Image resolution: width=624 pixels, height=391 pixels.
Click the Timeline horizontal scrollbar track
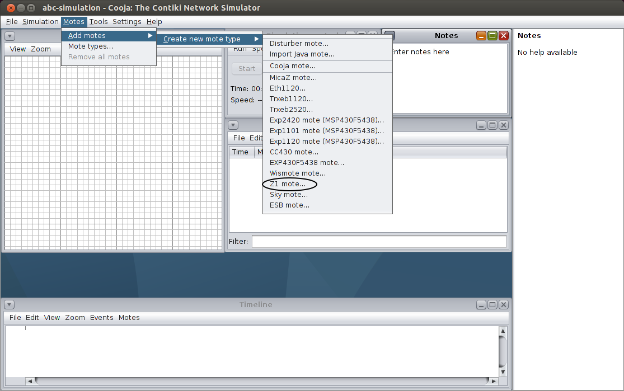[x=261, y=381]
